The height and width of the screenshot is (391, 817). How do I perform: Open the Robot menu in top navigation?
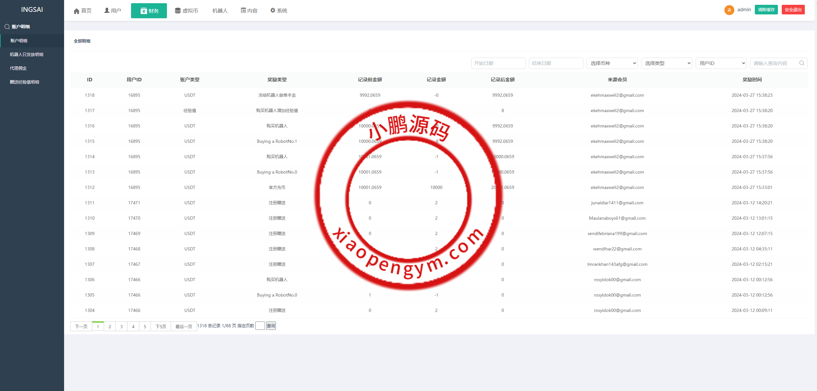(x=220, y=11)
